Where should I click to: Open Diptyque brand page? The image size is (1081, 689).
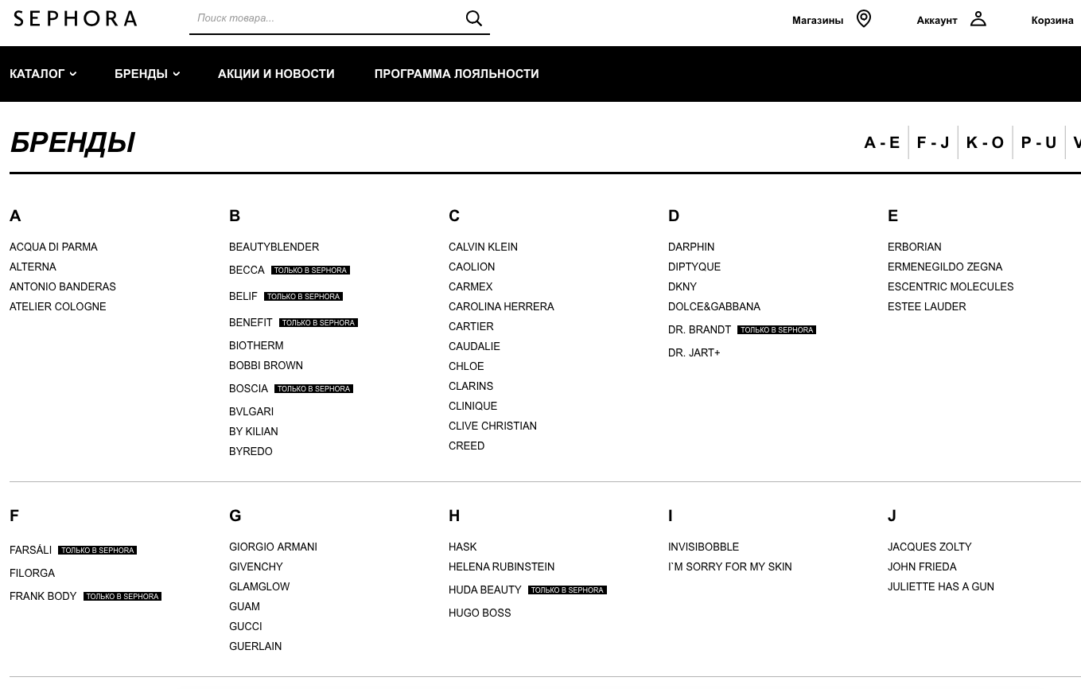(x=694, y=267)
